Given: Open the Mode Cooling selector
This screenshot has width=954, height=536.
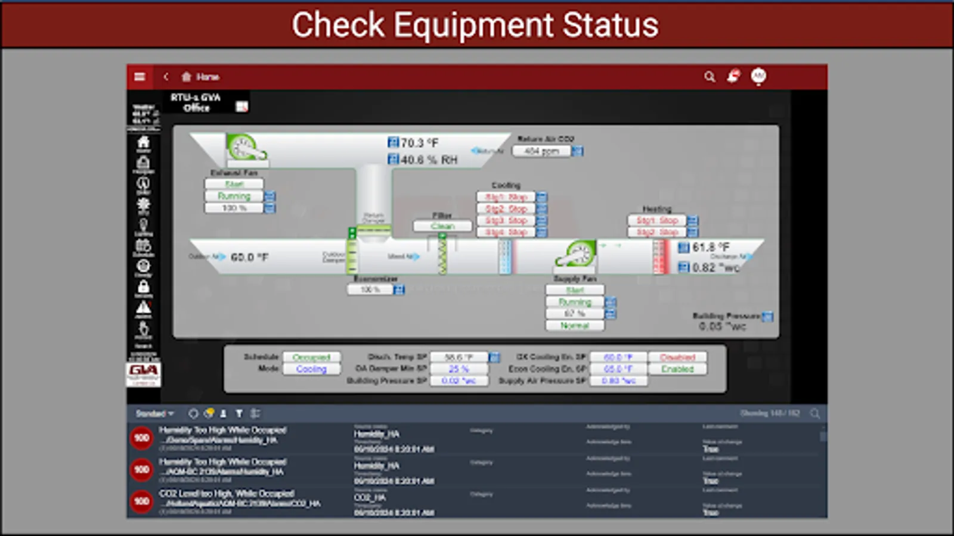Looking at the screenshot, I should [312, 369].
